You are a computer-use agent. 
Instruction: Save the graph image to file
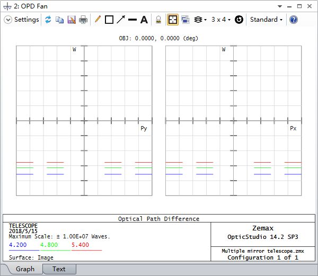point(72,20)
